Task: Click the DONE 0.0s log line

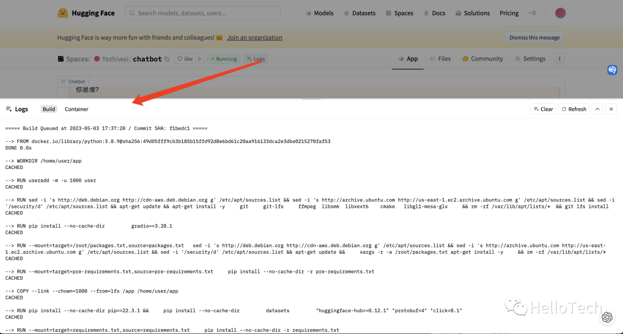Action: [18, 148]
